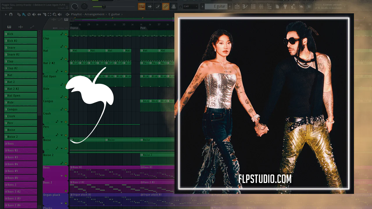The height and width of the screenshot is (209, 372).
Task: Adjust the main volume knob
Action: coord(75,6)
